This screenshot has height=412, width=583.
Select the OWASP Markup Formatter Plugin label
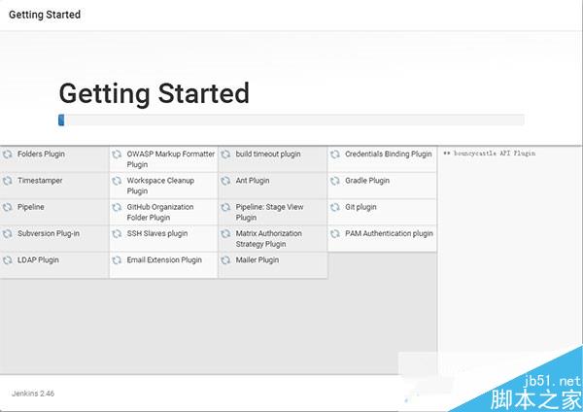tap(170, 159)
